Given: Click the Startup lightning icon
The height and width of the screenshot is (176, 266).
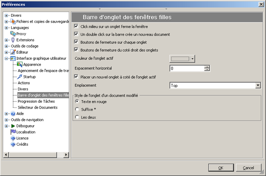Looking at the screenshot, I should (x=20, y=77).
